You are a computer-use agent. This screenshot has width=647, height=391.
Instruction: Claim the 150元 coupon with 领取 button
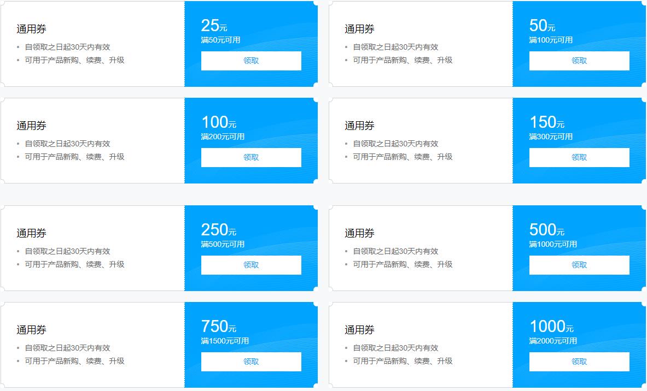point(579,157)
